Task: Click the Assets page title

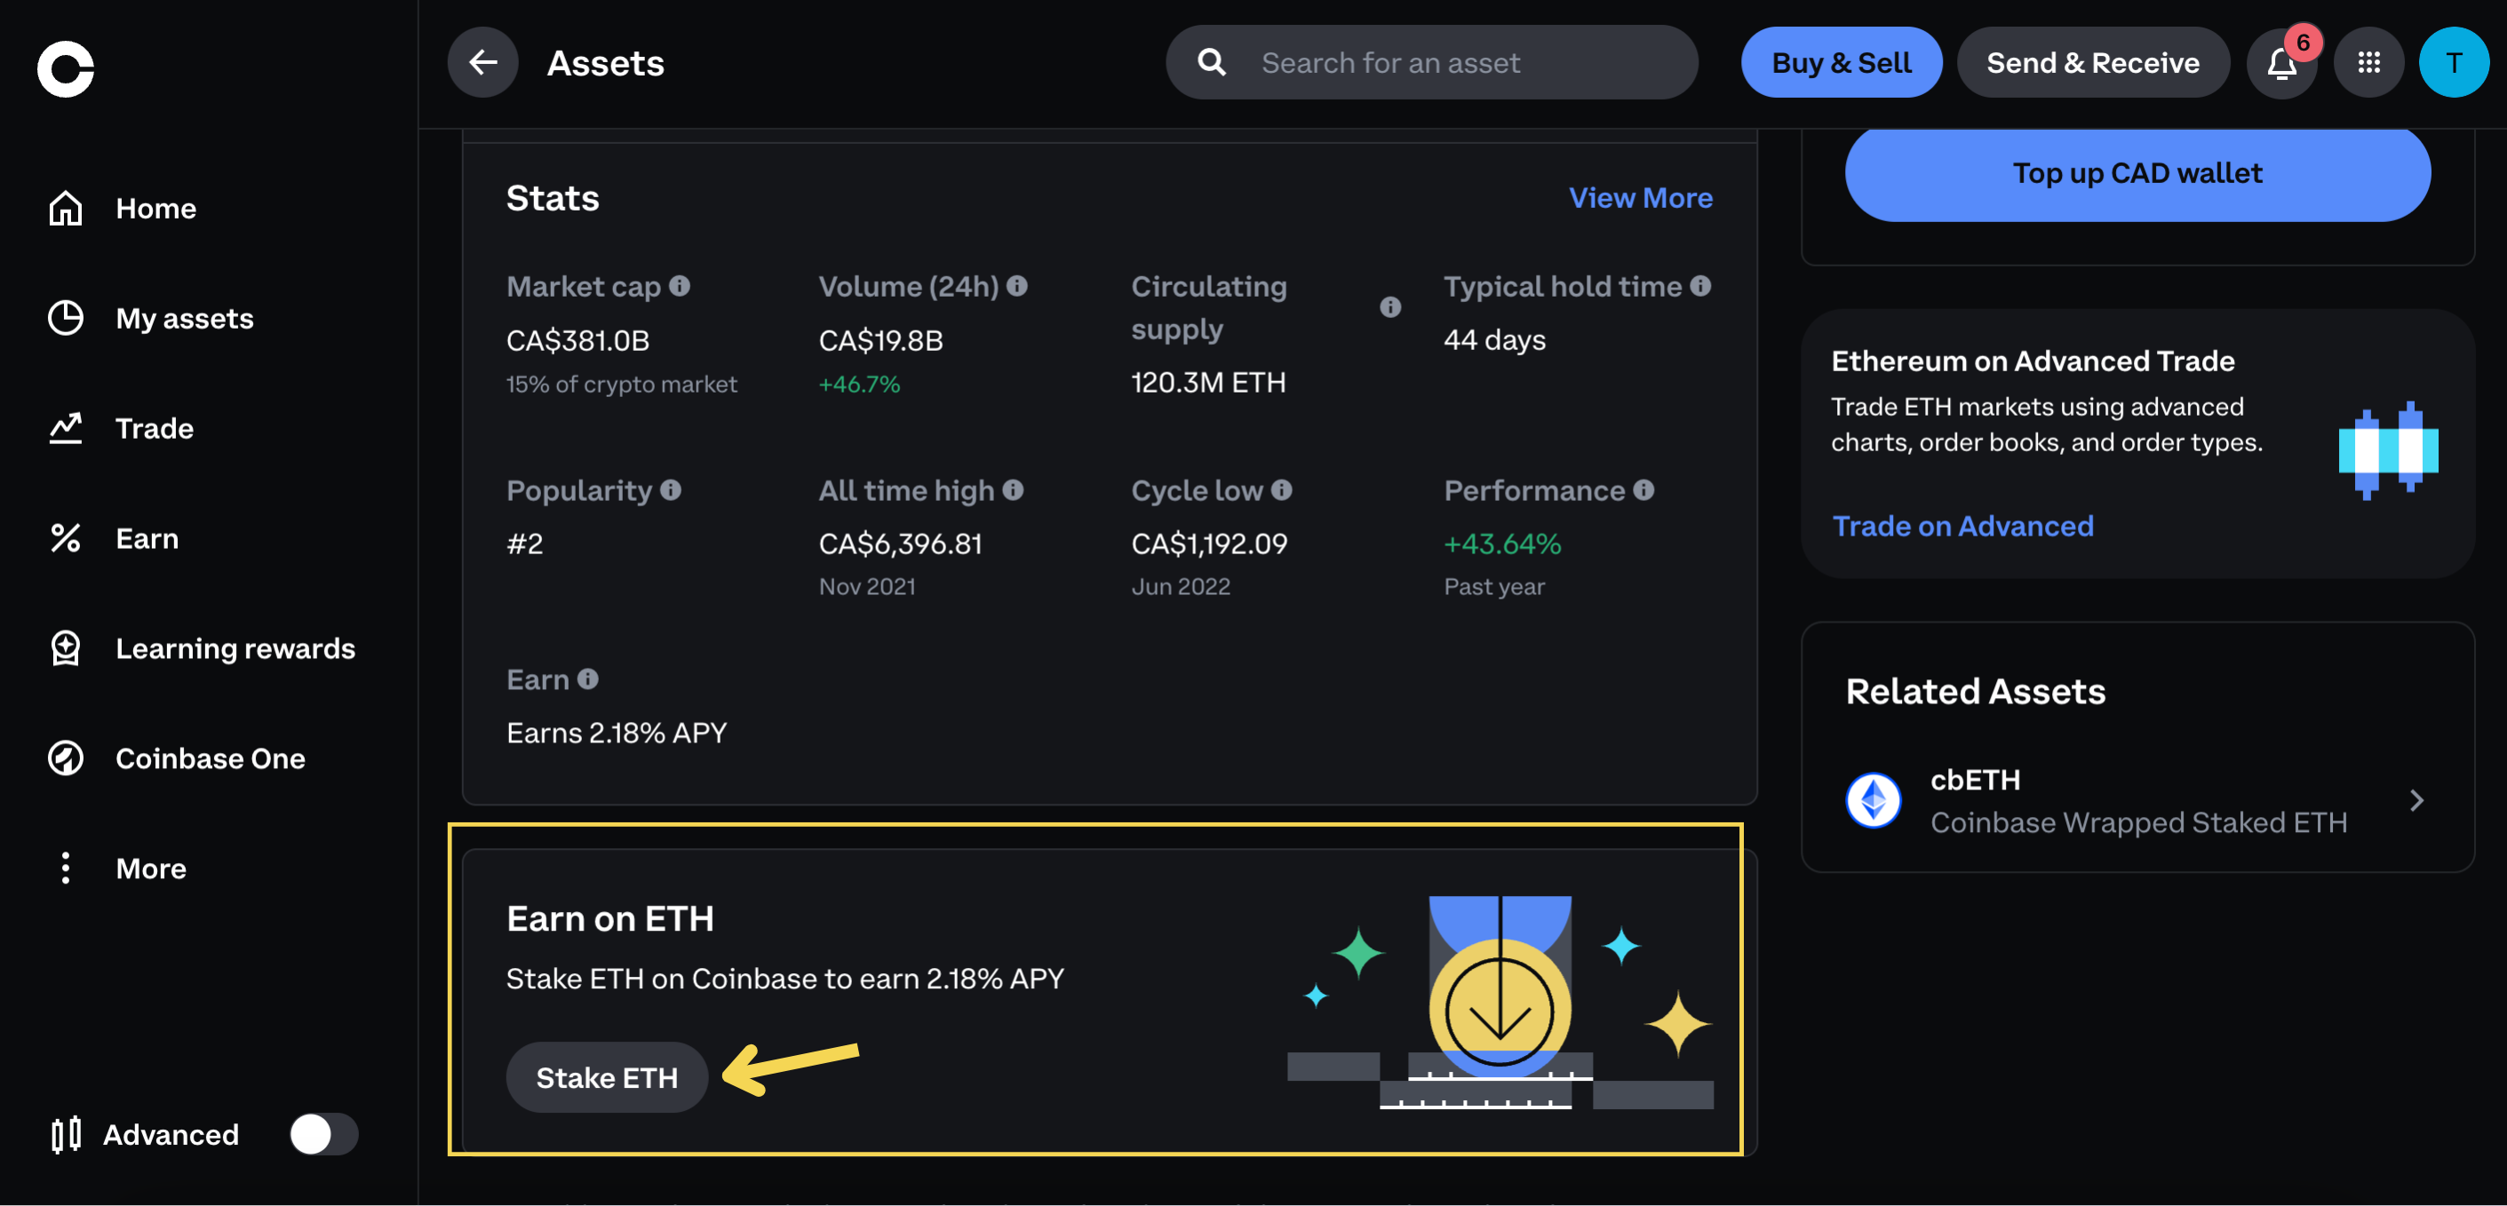Action: coord(605,62)
